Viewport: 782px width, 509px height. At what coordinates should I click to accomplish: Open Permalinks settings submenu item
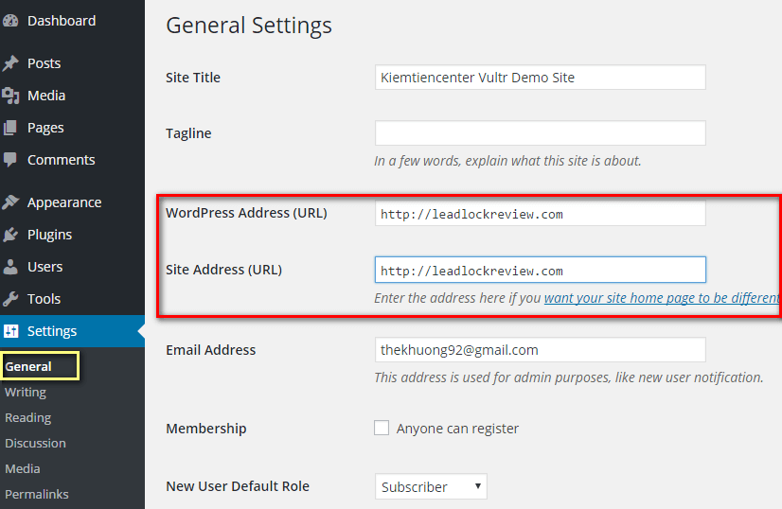point(37,494)
